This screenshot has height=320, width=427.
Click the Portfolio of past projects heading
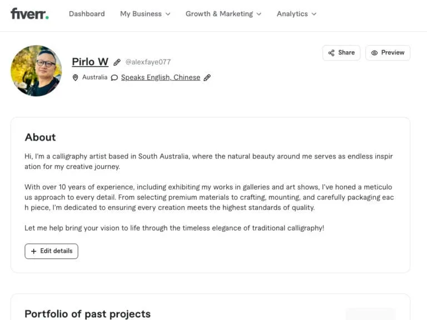tap(87, 314)
